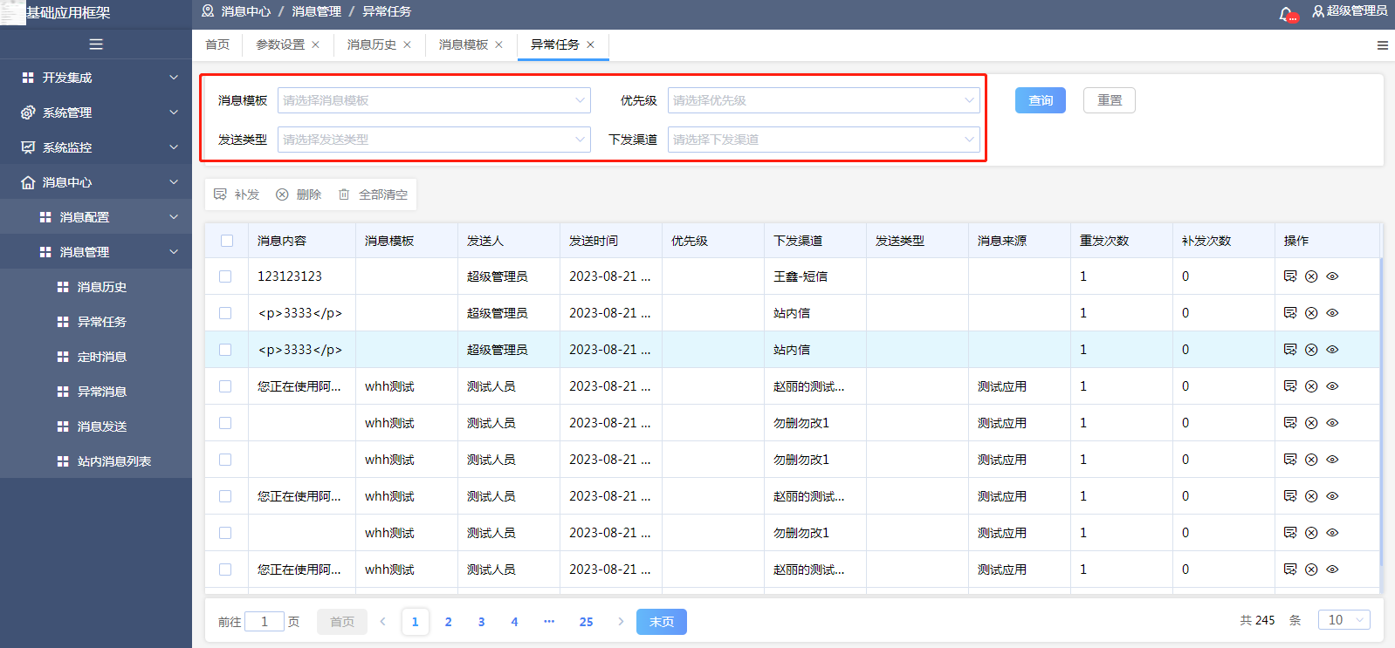Close the 消息模板 tab
The image size is (1395, 648).
pyautogui.click(x=498, y=45)
